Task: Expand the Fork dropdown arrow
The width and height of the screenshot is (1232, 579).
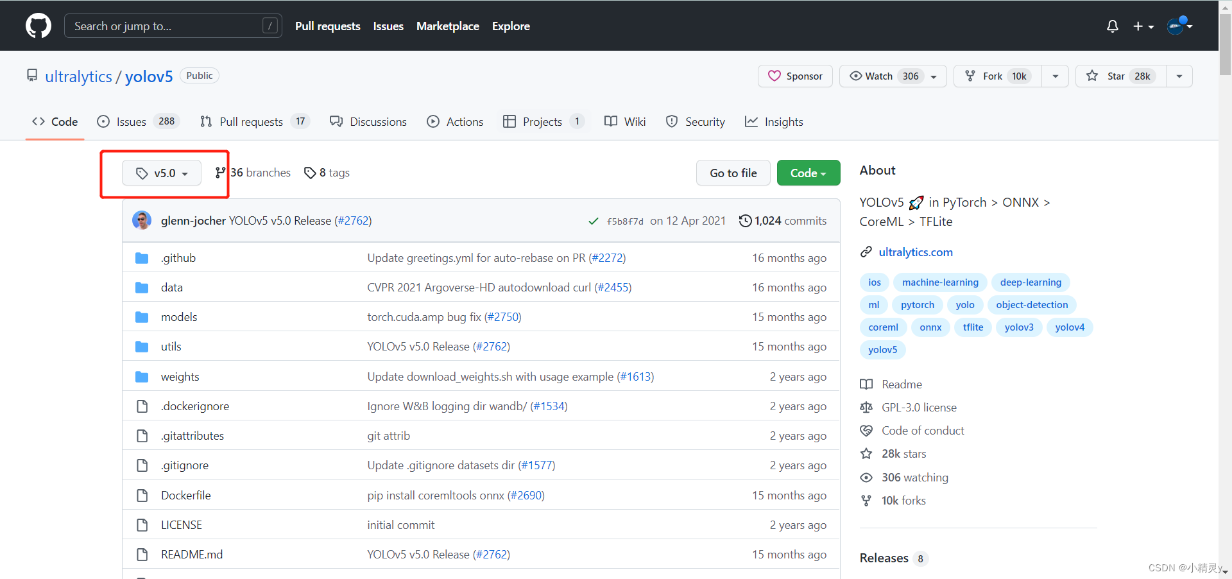Action: (x=1056, y=76)
